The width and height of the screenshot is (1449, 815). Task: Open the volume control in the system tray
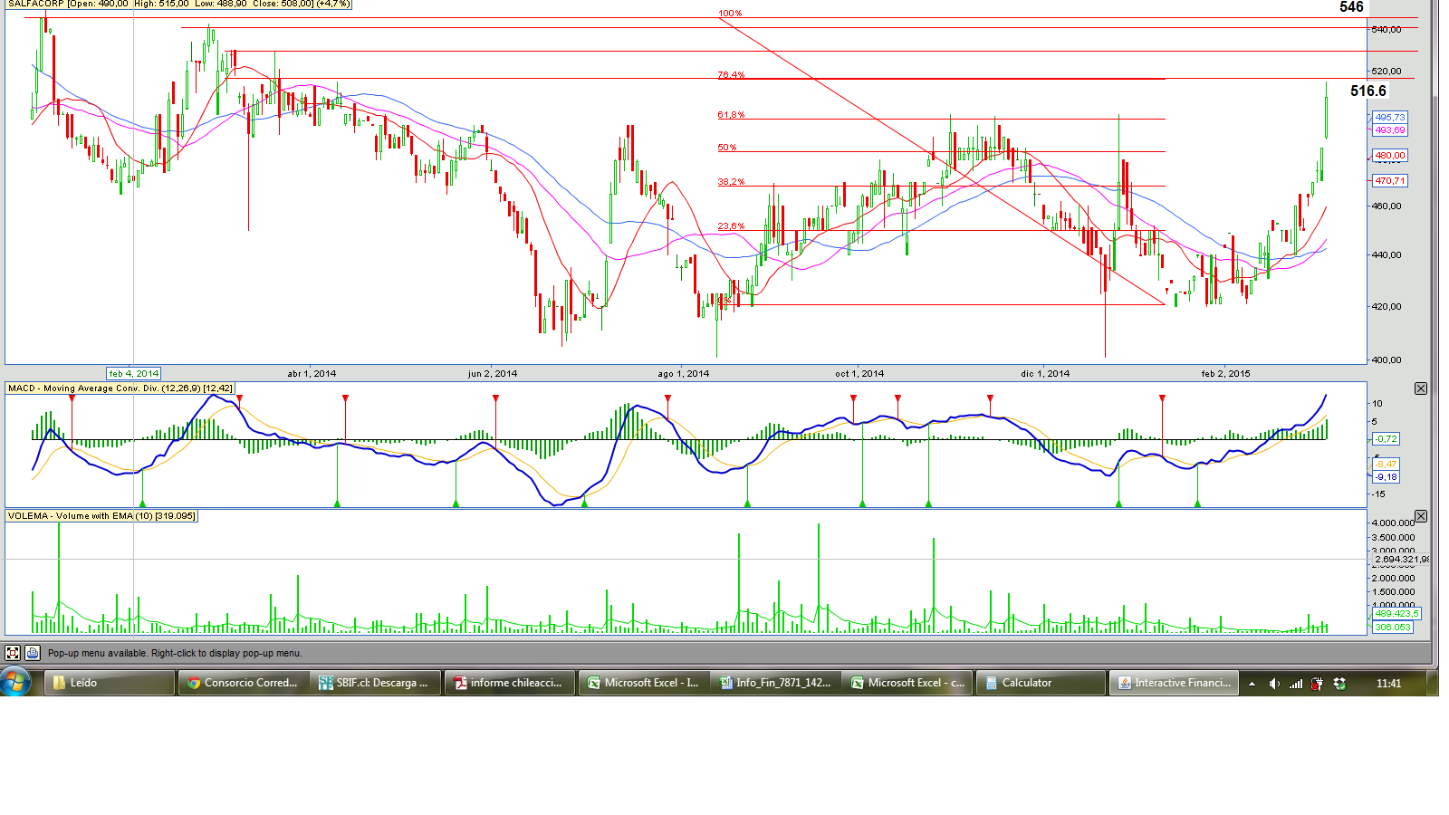click(1274, 684)
